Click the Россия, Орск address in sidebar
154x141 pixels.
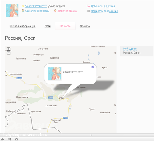131,53
